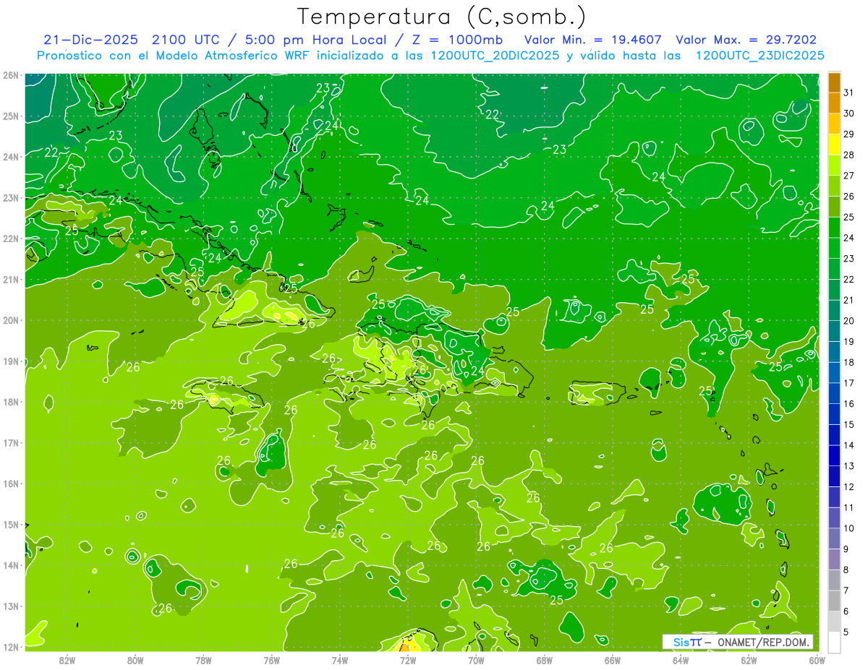
Task: Click the "26N" latitude label
Action: coord(11,75)
